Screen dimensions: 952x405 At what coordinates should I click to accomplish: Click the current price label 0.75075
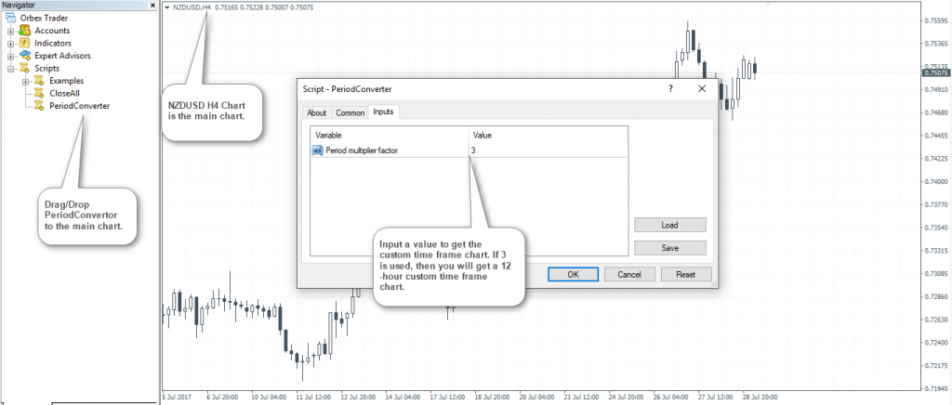point(937,72)
